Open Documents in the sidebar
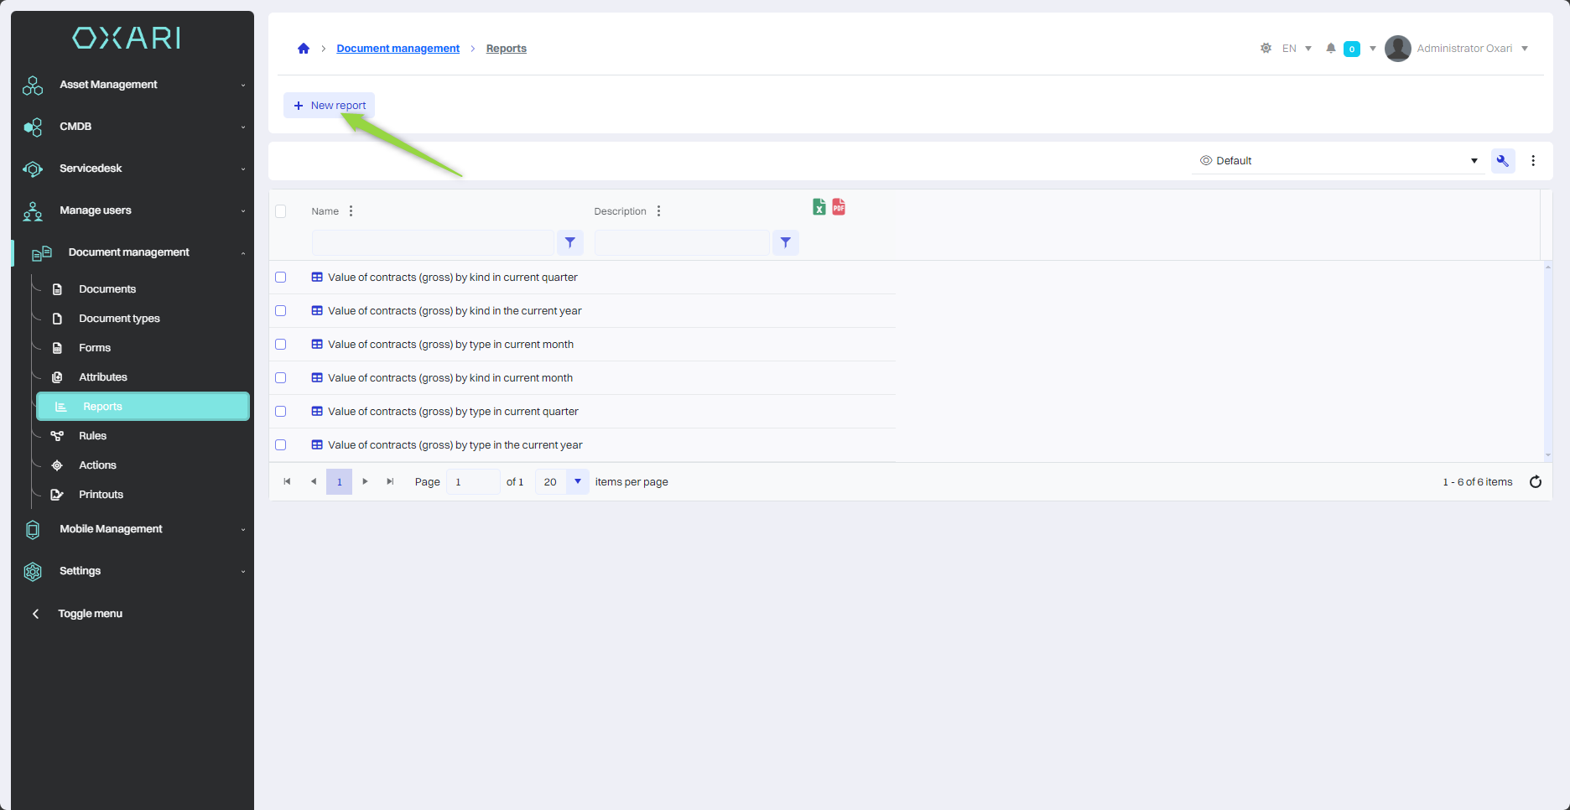1570x810 pixels. [x=107, y=289]
